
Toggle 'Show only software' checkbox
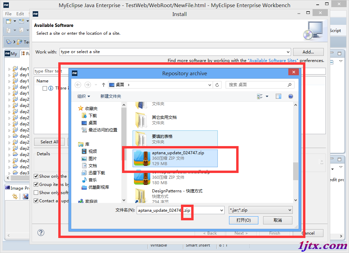[36, 192]
